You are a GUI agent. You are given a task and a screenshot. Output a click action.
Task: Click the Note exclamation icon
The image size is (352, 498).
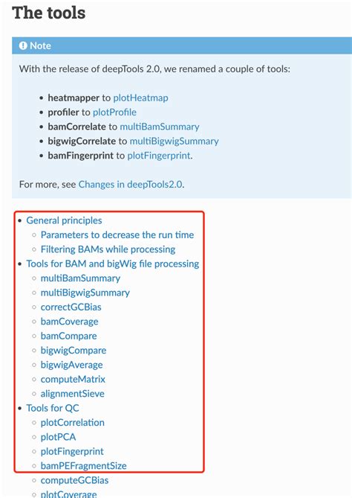23,45
